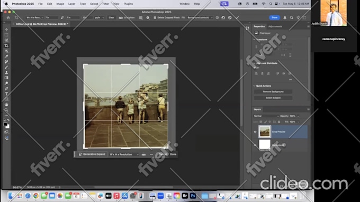The height and width of the screenshot is (202, 360).
Task: Select the Eyedropper tool
Action: 6,57
